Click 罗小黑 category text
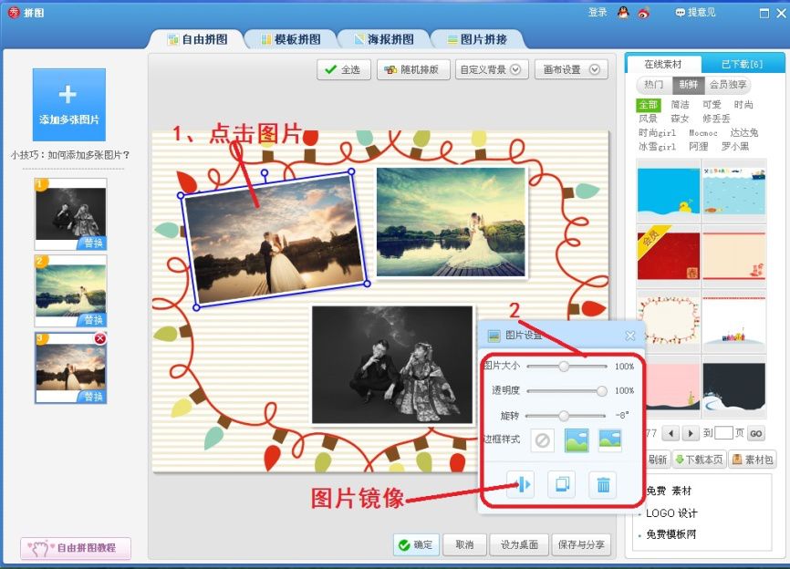This screenshot has height=569, width=790. [x=735, y=147]
